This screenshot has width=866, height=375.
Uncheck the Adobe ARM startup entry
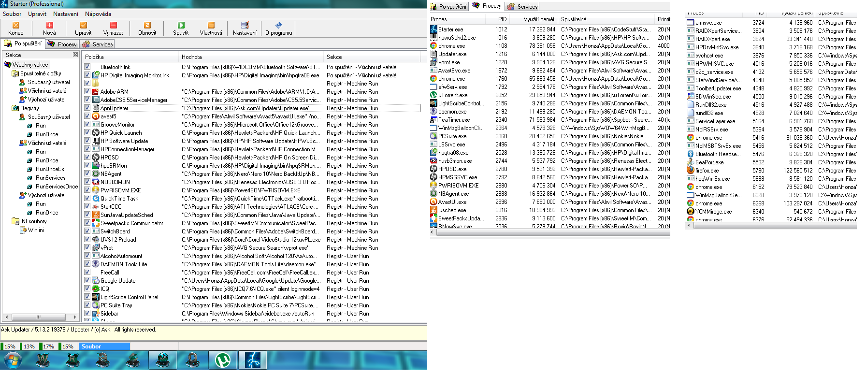coord(87,91)
